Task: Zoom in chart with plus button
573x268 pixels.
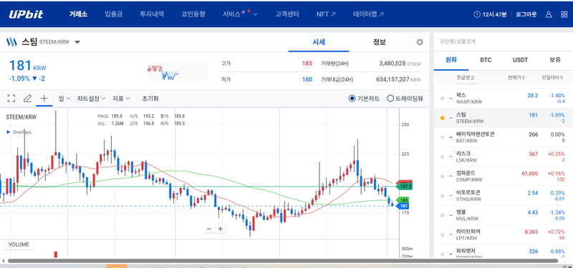Action: coord(220,229)
